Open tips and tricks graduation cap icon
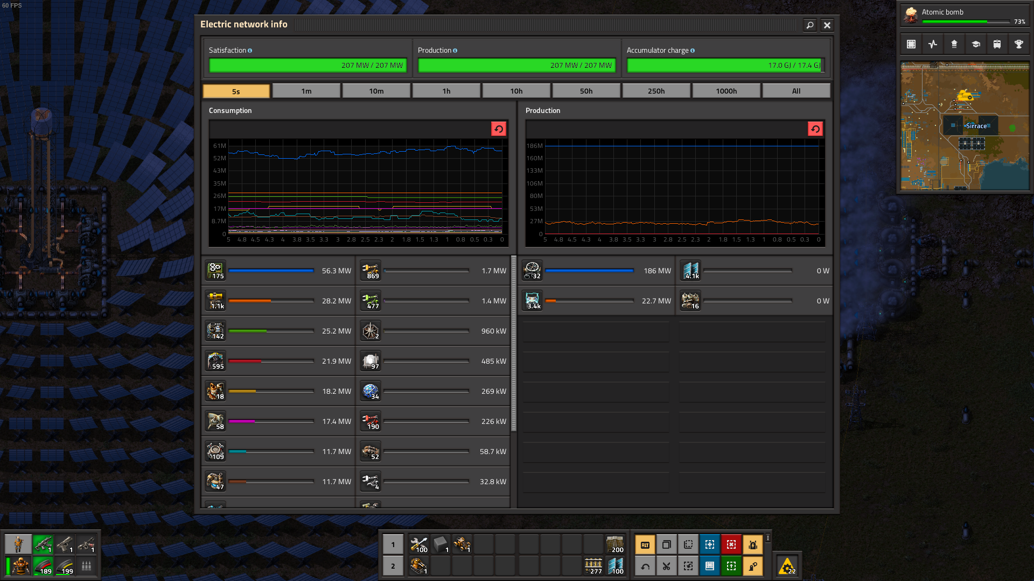 tap(976, 44)
